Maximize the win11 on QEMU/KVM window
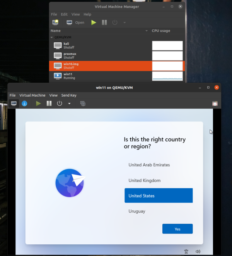 point(208,88)
